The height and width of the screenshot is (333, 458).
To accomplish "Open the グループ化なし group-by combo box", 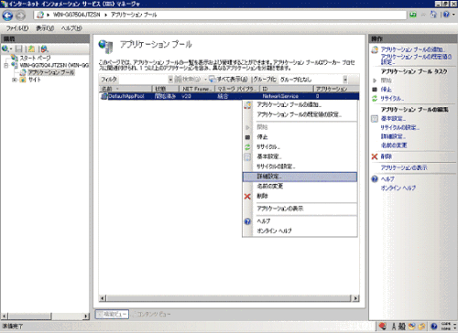I will click(x=313, y=80).
